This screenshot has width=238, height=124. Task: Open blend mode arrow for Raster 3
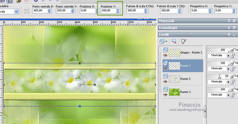pyautogui.click(x=228, y=69)
